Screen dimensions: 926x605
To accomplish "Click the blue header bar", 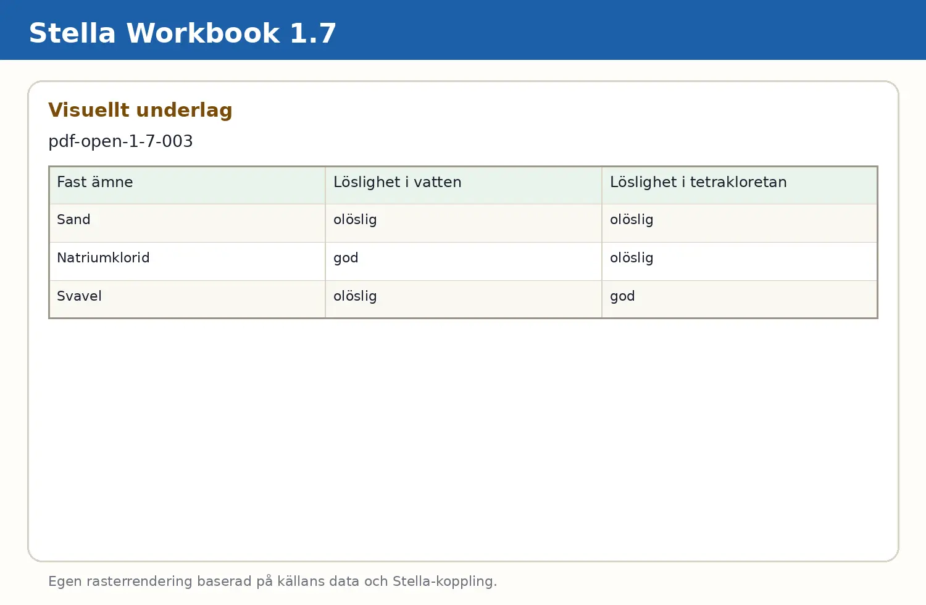I will coord(463,30).
